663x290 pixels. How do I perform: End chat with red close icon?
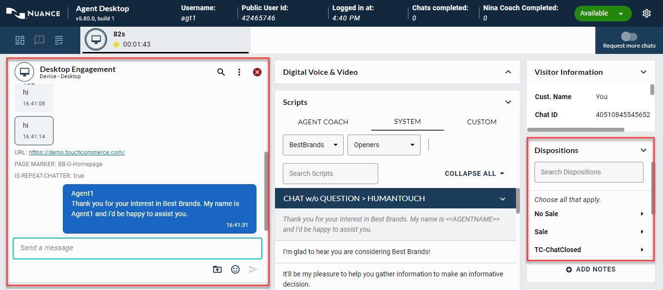click(257, 72)
